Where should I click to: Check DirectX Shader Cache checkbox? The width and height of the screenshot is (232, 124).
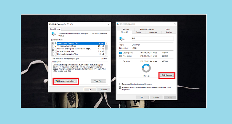[x=53, y=51]
